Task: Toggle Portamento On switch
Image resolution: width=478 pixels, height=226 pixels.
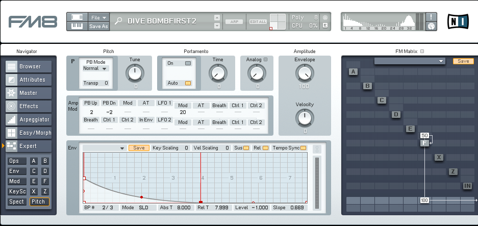Action: [188, 63]
